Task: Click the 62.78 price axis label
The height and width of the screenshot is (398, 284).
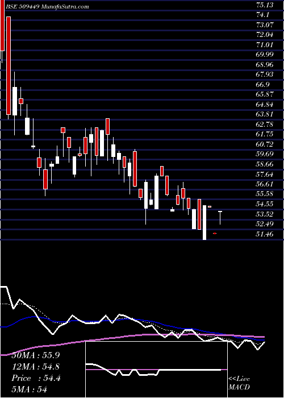Action: tap(265, 125)
